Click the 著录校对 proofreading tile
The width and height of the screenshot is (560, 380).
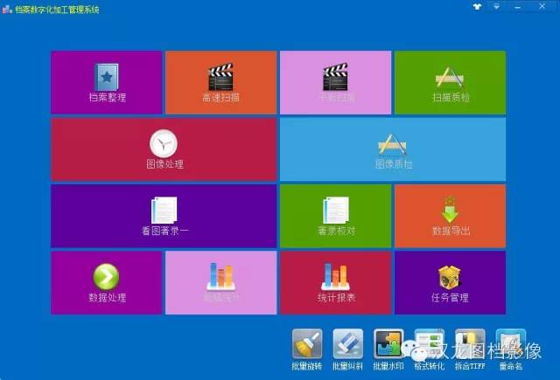tap(336, 216)
